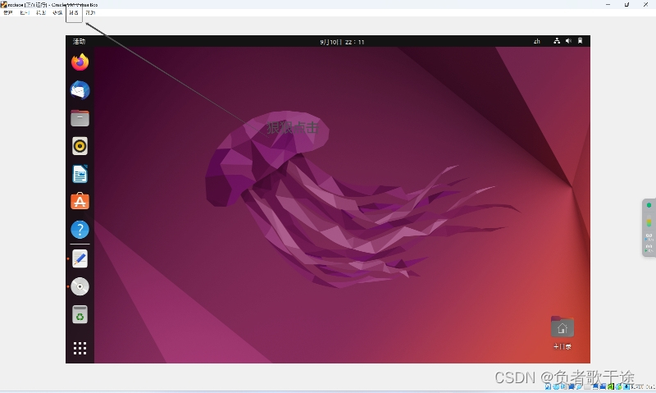This screenshot has width=656, height=393.
Task: Open the 视图 menu in VirtualBox
Action: [x=41, y=13]
